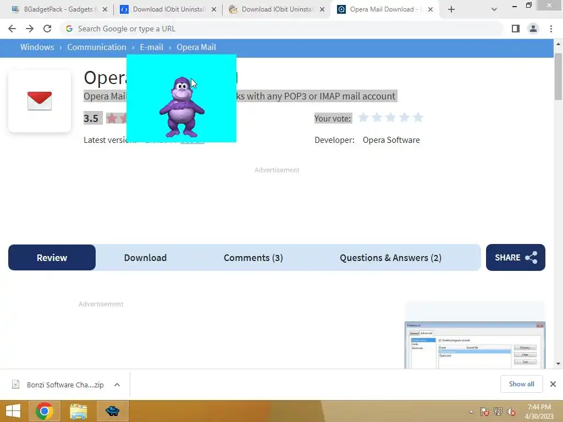Open the Opera Mail breadcrumb link

click(196, 47)
